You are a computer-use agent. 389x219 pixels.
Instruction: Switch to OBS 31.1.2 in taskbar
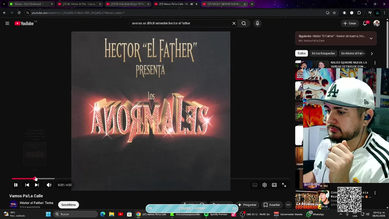click(255, 214)
